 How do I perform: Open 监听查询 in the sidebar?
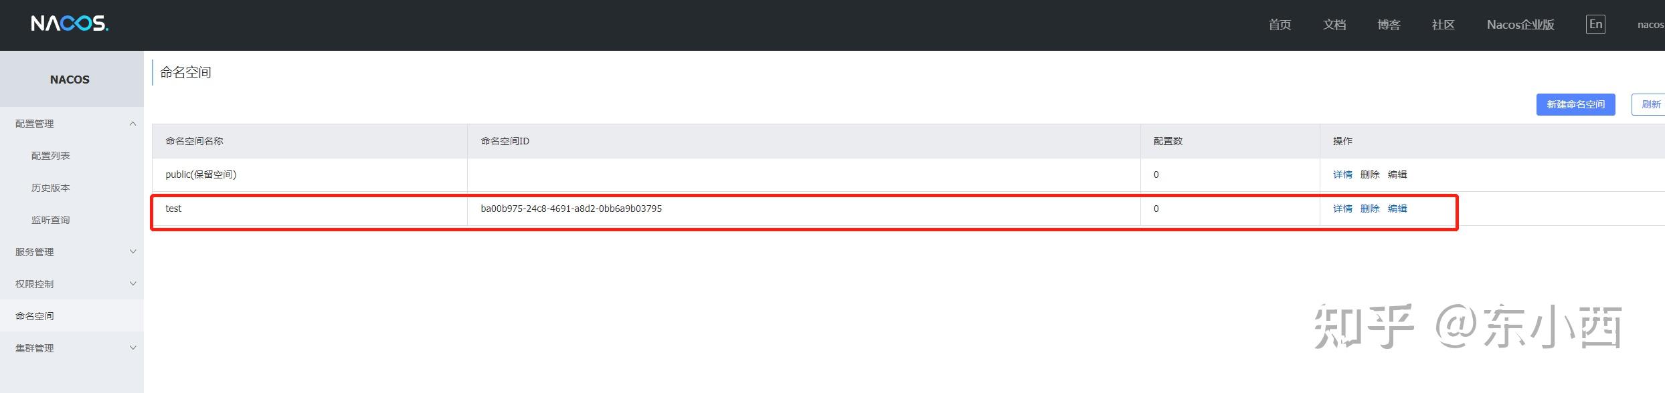click(x=51, y=220)
